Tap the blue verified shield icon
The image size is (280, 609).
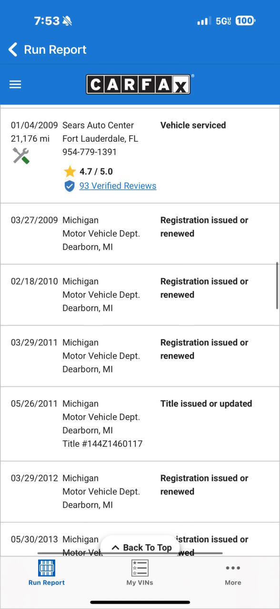point(70,186)
